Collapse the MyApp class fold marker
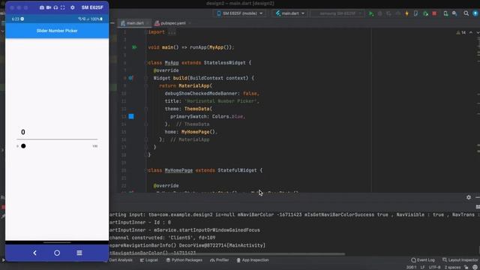Screen dimensions: 480x270 146,63
